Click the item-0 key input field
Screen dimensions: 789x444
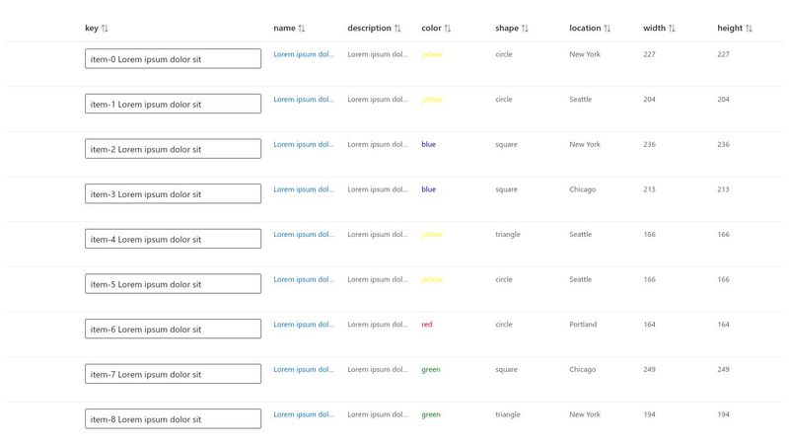(173, 59)
